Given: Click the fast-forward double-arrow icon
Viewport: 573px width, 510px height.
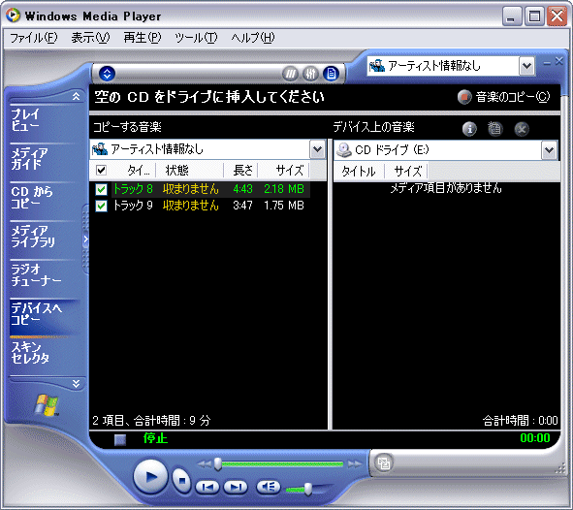Looking at the screenshot, I should point(355,464).
